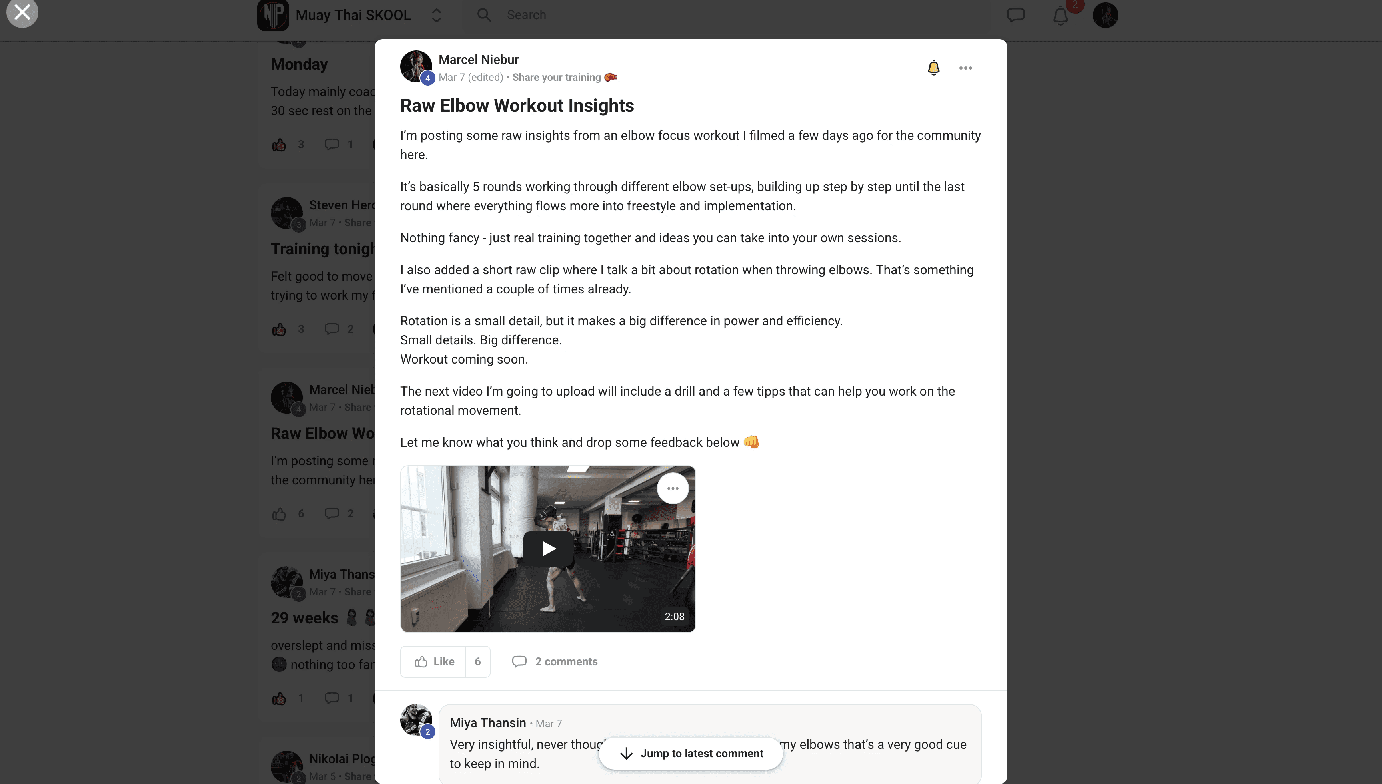Open the chat messages icon
Image resolution: width=1382 pixels, height=784 pixels.
tap(1016, 15)
